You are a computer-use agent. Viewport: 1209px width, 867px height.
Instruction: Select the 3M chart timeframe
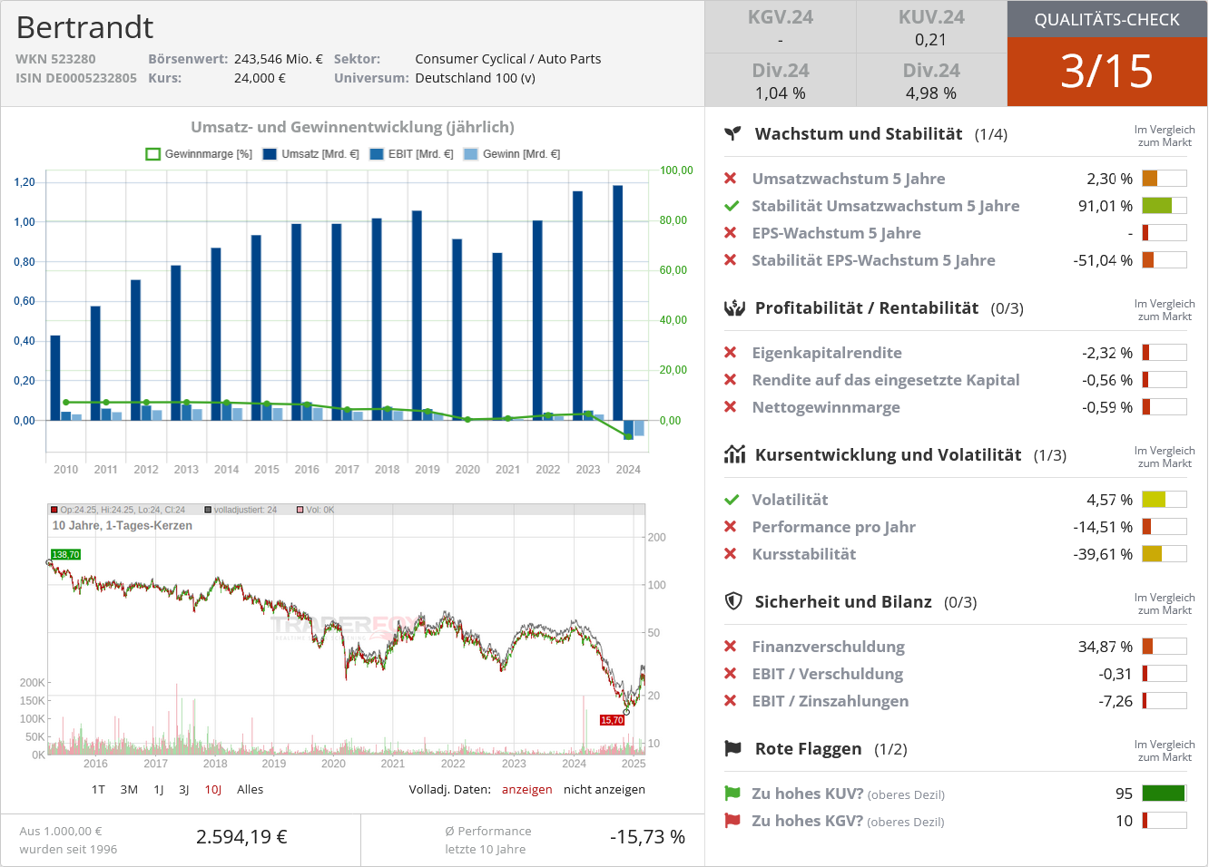[x=129, y=790]
